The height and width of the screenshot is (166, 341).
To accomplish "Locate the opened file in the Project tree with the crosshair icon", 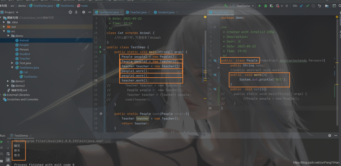I will 70,12.
